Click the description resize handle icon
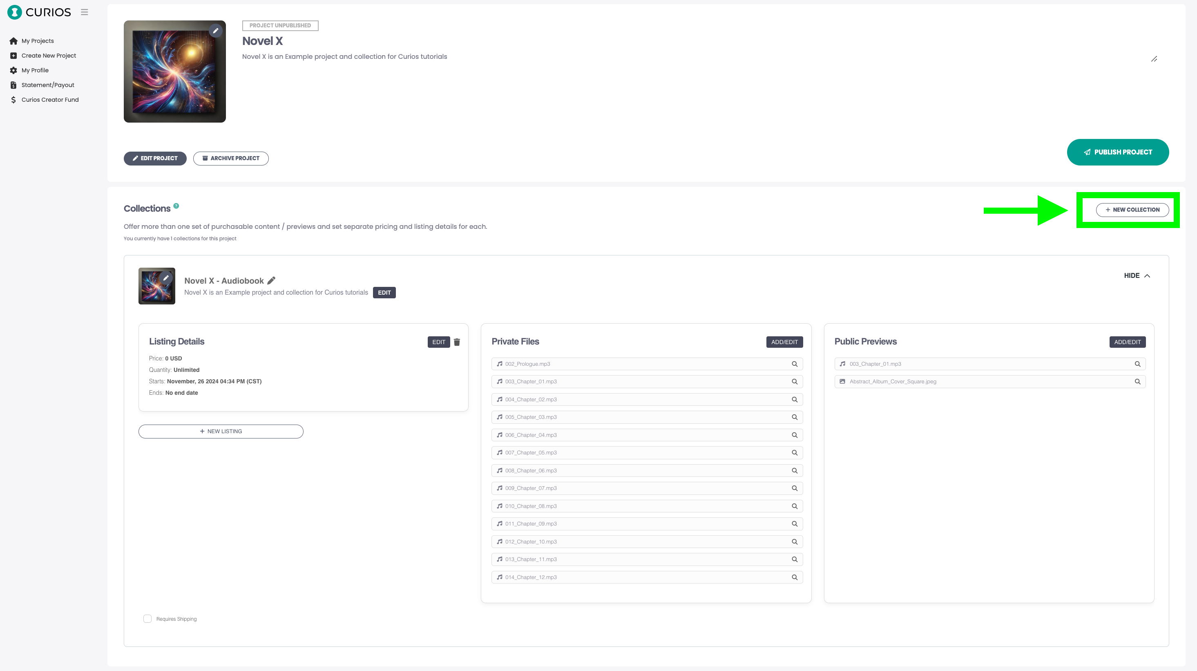 [x=1154, y=59]
